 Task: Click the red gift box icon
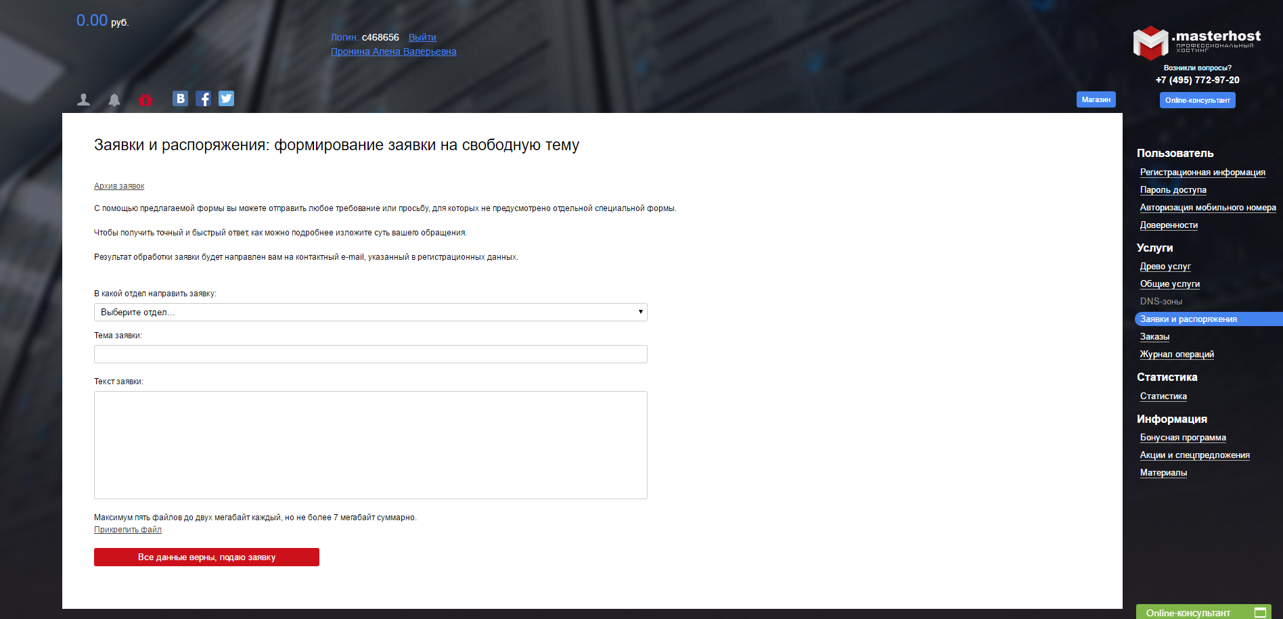pos(145,99)
